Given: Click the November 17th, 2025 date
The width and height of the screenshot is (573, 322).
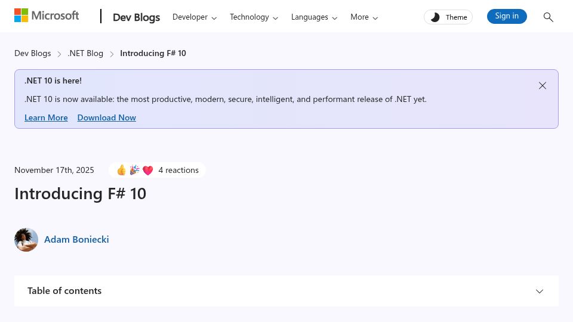Looking at the screenshot, I should coord(54,170).
